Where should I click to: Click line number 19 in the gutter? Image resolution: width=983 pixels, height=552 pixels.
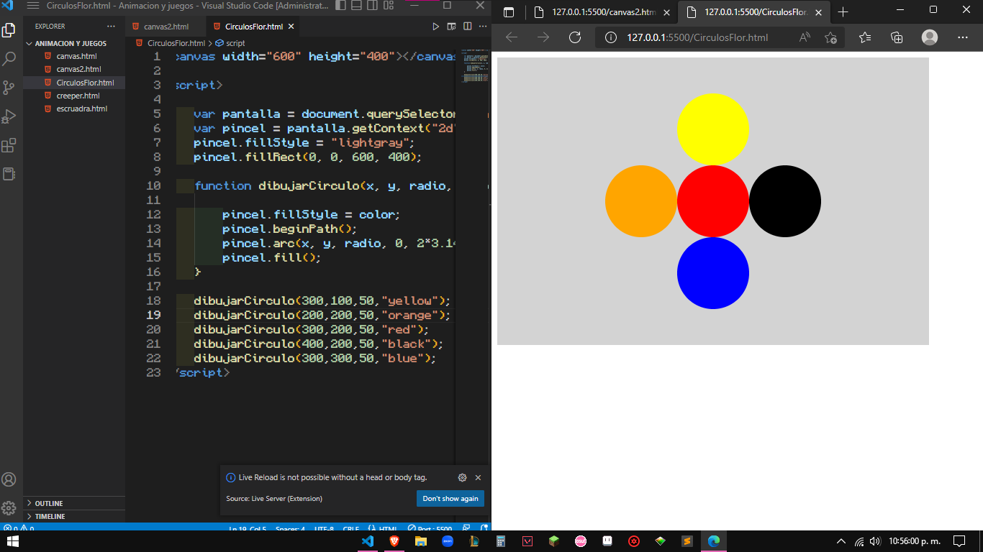click(153, 315)
